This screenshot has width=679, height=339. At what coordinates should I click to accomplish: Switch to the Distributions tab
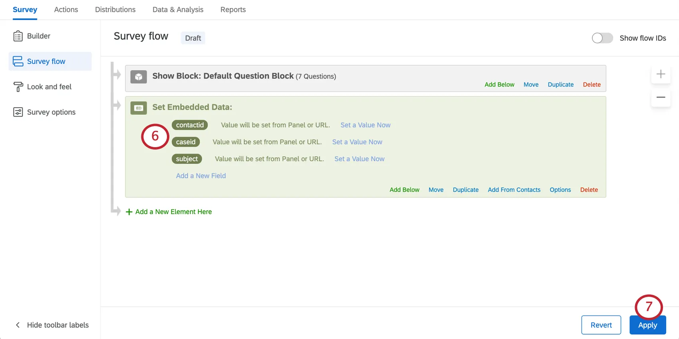coord(115,10)
